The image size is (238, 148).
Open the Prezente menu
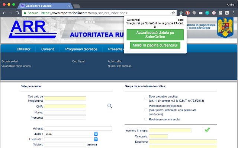point(115,49)
